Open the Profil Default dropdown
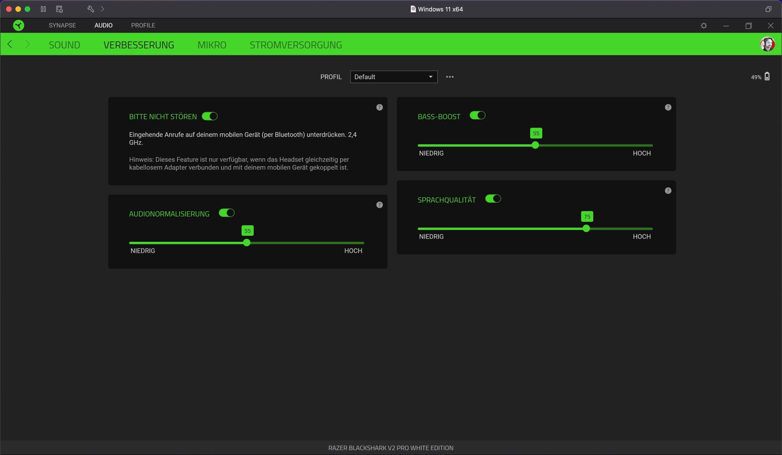The image size is (782, 455). point(393,77)
